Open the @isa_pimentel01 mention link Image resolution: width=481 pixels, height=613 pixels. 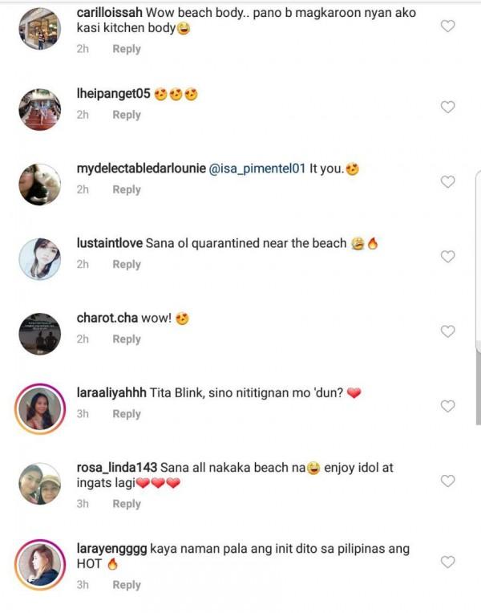(x=257, y=169)
